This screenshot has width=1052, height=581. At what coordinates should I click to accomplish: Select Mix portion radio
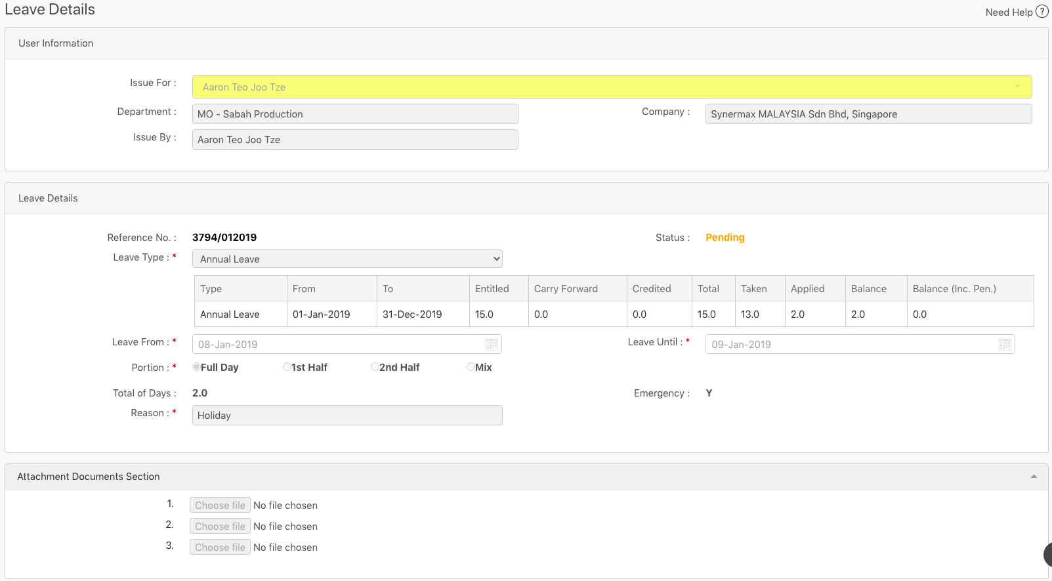(471, 367)
